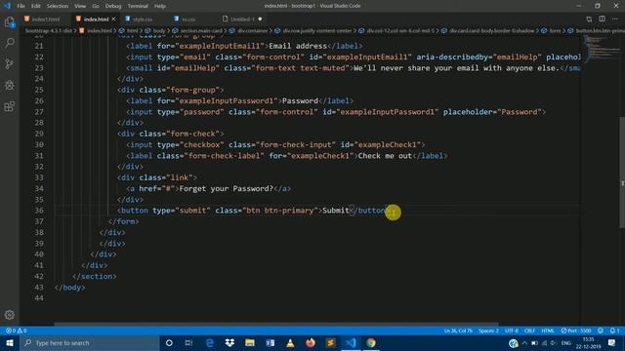The image size is (625, 351).
Task: Open VLC media player from taskbar
Action: tap(290, 342)
